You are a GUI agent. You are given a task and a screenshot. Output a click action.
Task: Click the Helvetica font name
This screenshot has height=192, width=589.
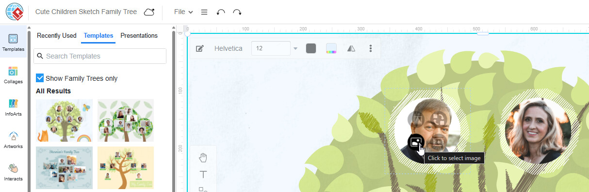point(229,48)
